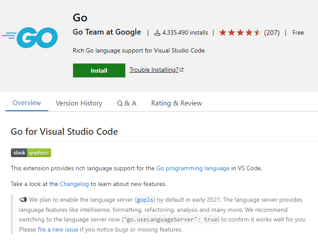Click the external link icon beside Trouble Installing
The image size is (318, 242).
(x=182, y=70)
